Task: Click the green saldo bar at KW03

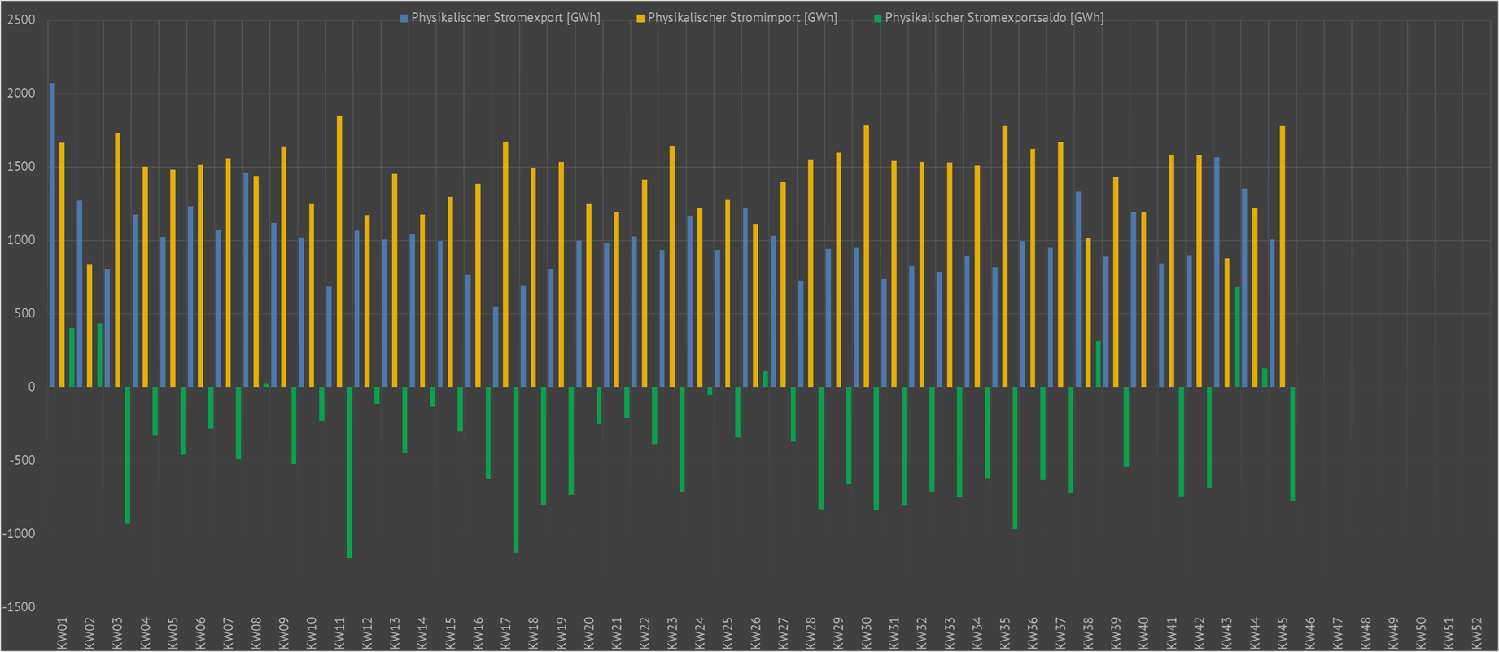Action: click(x=128, y=455)
